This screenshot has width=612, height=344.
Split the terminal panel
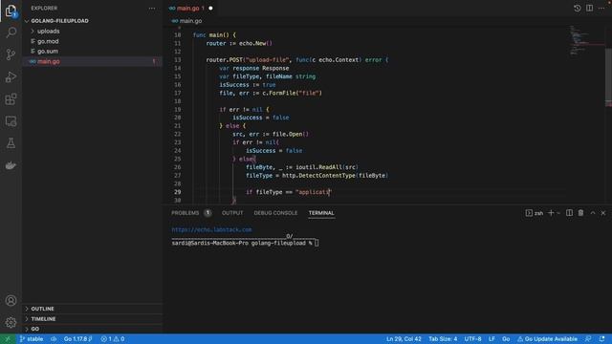570,213
